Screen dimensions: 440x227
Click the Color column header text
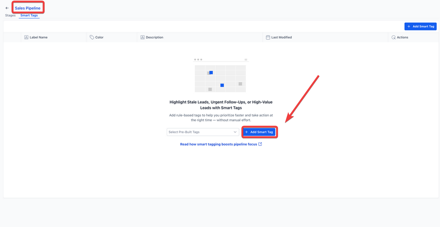point(100,38)
